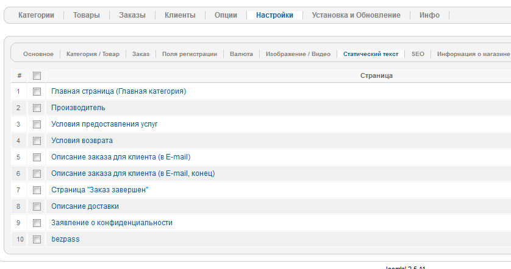The height and width of the screenshot is (269, 511).
Task: Mark the checkbox next to Описание доставки
Action: tap(37, 206)
